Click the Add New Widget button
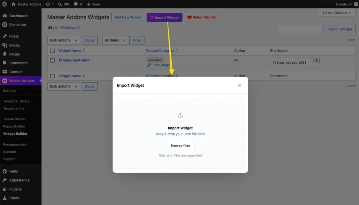The height and width of the screenshot is (205, 359). [128, 17]
